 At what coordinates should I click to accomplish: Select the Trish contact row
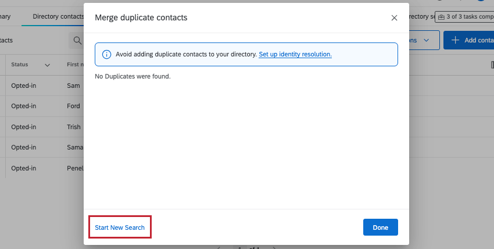[74, 127]
